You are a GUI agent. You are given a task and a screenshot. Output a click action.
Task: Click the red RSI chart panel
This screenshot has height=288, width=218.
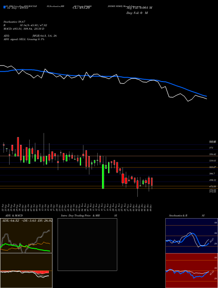pos(191,271)
